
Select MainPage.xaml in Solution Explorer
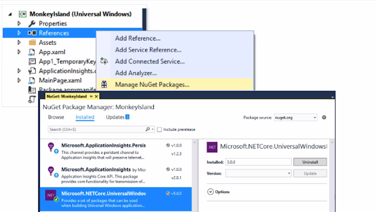[x=60, y=80]
